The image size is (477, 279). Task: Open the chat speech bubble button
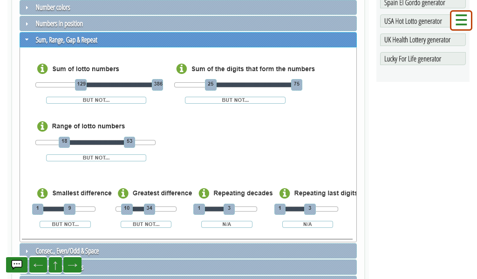pyautogui.click(x=17, y=265)
